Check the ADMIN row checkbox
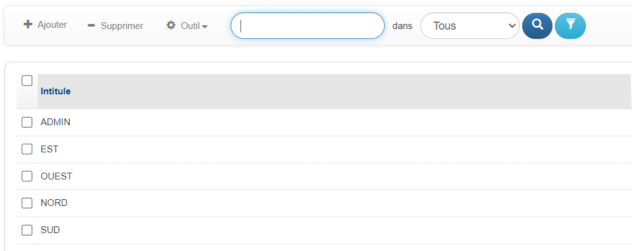Image resolution: width=632 pixels, height=251 pixels. pyautogui.click(x=27, y=122)
